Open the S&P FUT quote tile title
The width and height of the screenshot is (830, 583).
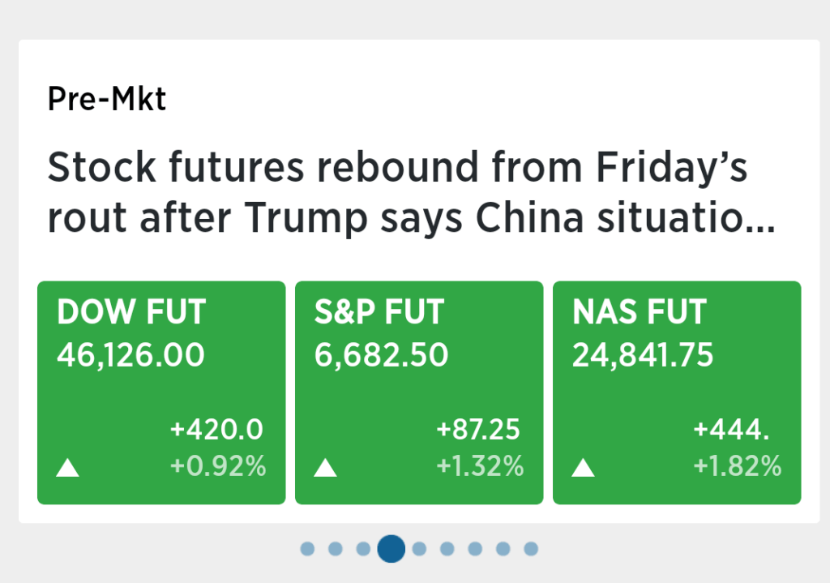pyautogui.click(x=379, y=312)
